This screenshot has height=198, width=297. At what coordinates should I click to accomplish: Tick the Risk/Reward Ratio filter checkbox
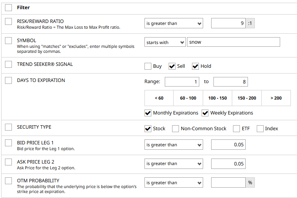point(8,21)
